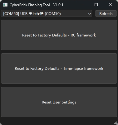The width and height of the screenshot is (118, 125).
Task: Click the Reset User Settings button
Action: (59, 102)
